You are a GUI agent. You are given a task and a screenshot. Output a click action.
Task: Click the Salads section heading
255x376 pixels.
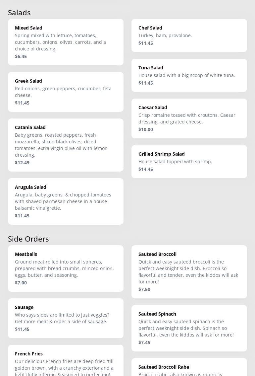(19, 13)
